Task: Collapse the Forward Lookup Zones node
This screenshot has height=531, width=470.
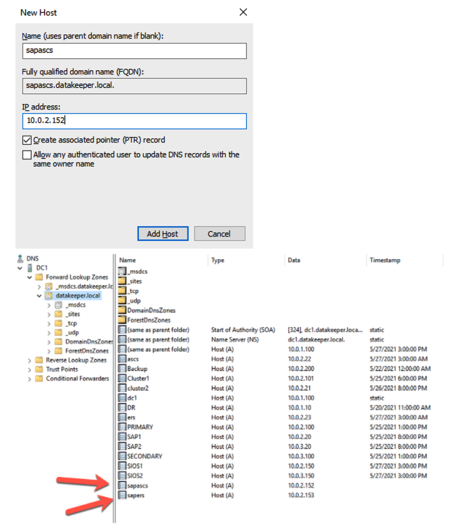Action: point(29,277)
